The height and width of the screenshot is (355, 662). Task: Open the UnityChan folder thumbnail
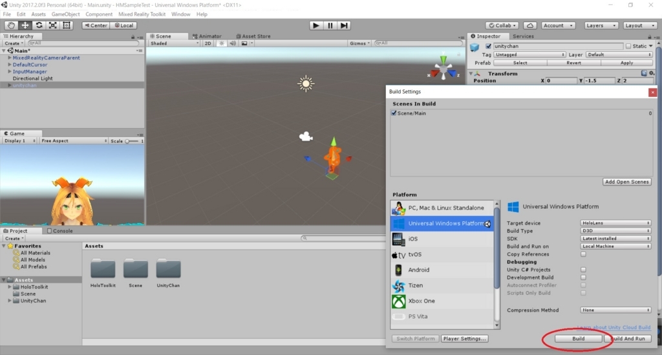pyautogui.click(x=168, y=268)
